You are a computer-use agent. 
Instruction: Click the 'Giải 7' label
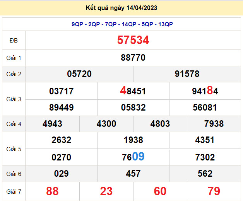click(14, 191)
